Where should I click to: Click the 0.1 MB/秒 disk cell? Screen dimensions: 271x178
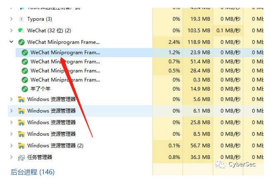(228, 31)
